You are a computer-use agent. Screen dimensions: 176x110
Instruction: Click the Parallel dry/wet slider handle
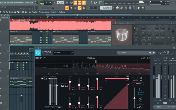click(128, 79)
